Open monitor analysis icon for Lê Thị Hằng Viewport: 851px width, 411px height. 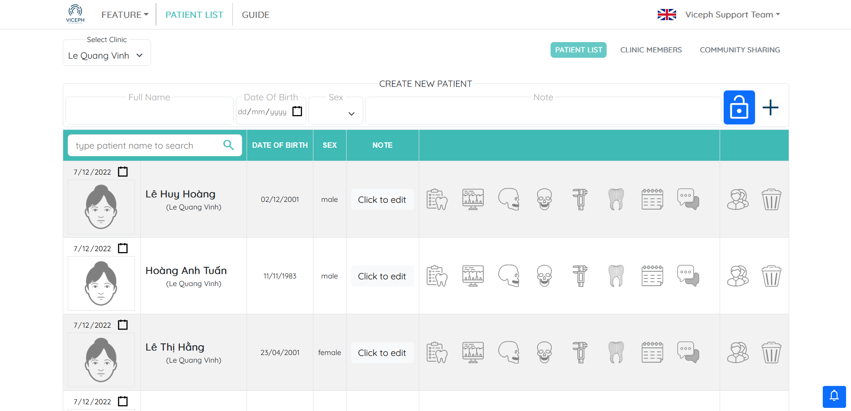473,352
